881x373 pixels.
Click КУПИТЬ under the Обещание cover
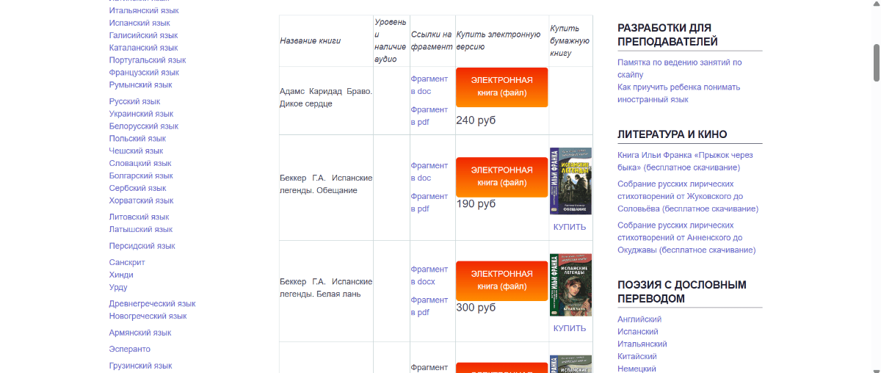pyautogui.click(x=570, y=227)
